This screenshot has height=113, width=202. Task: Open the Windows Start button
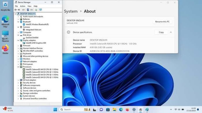click(55, 110)
